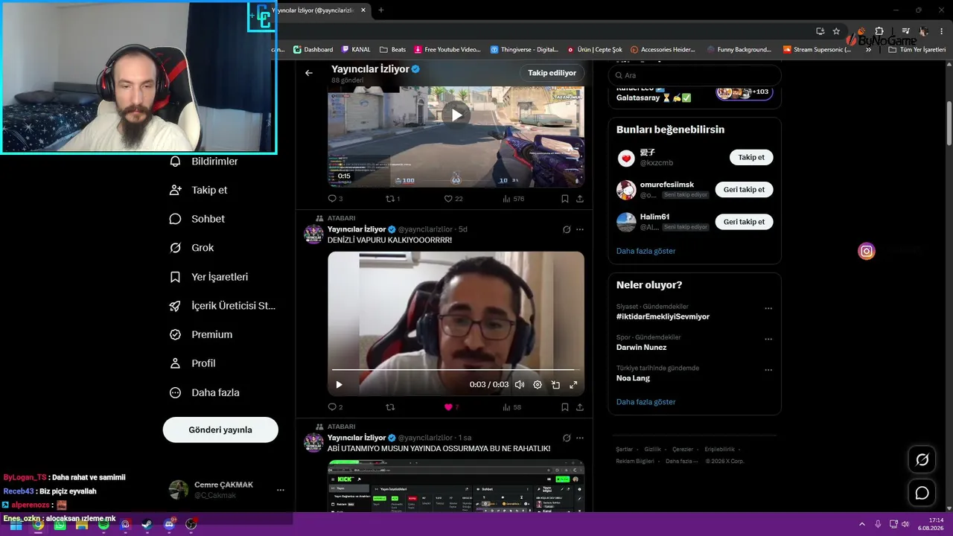953x536 pixels.
Task: Open Grok from the left sidebar
Action: tap(191, 248)
